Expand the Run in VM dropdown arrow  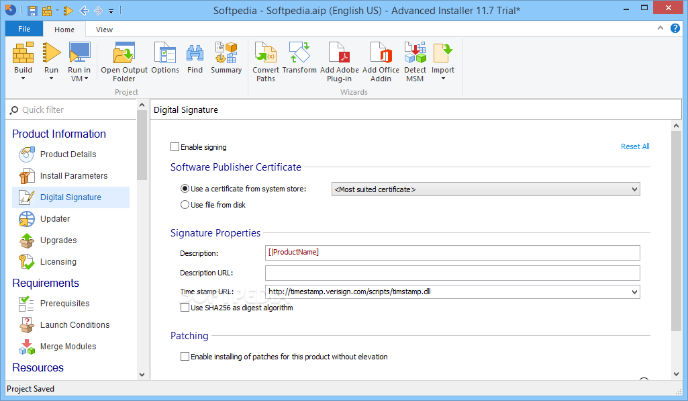click(x=87, y=79)
